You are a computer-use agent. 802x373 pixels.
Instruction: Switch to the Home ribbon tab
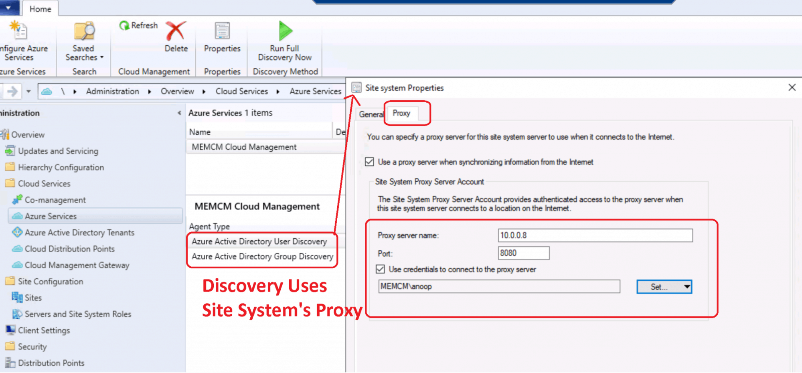(40, 9)
